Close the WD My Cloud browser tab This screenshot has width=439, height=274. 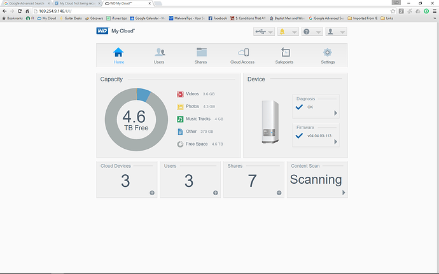point(150,3)
